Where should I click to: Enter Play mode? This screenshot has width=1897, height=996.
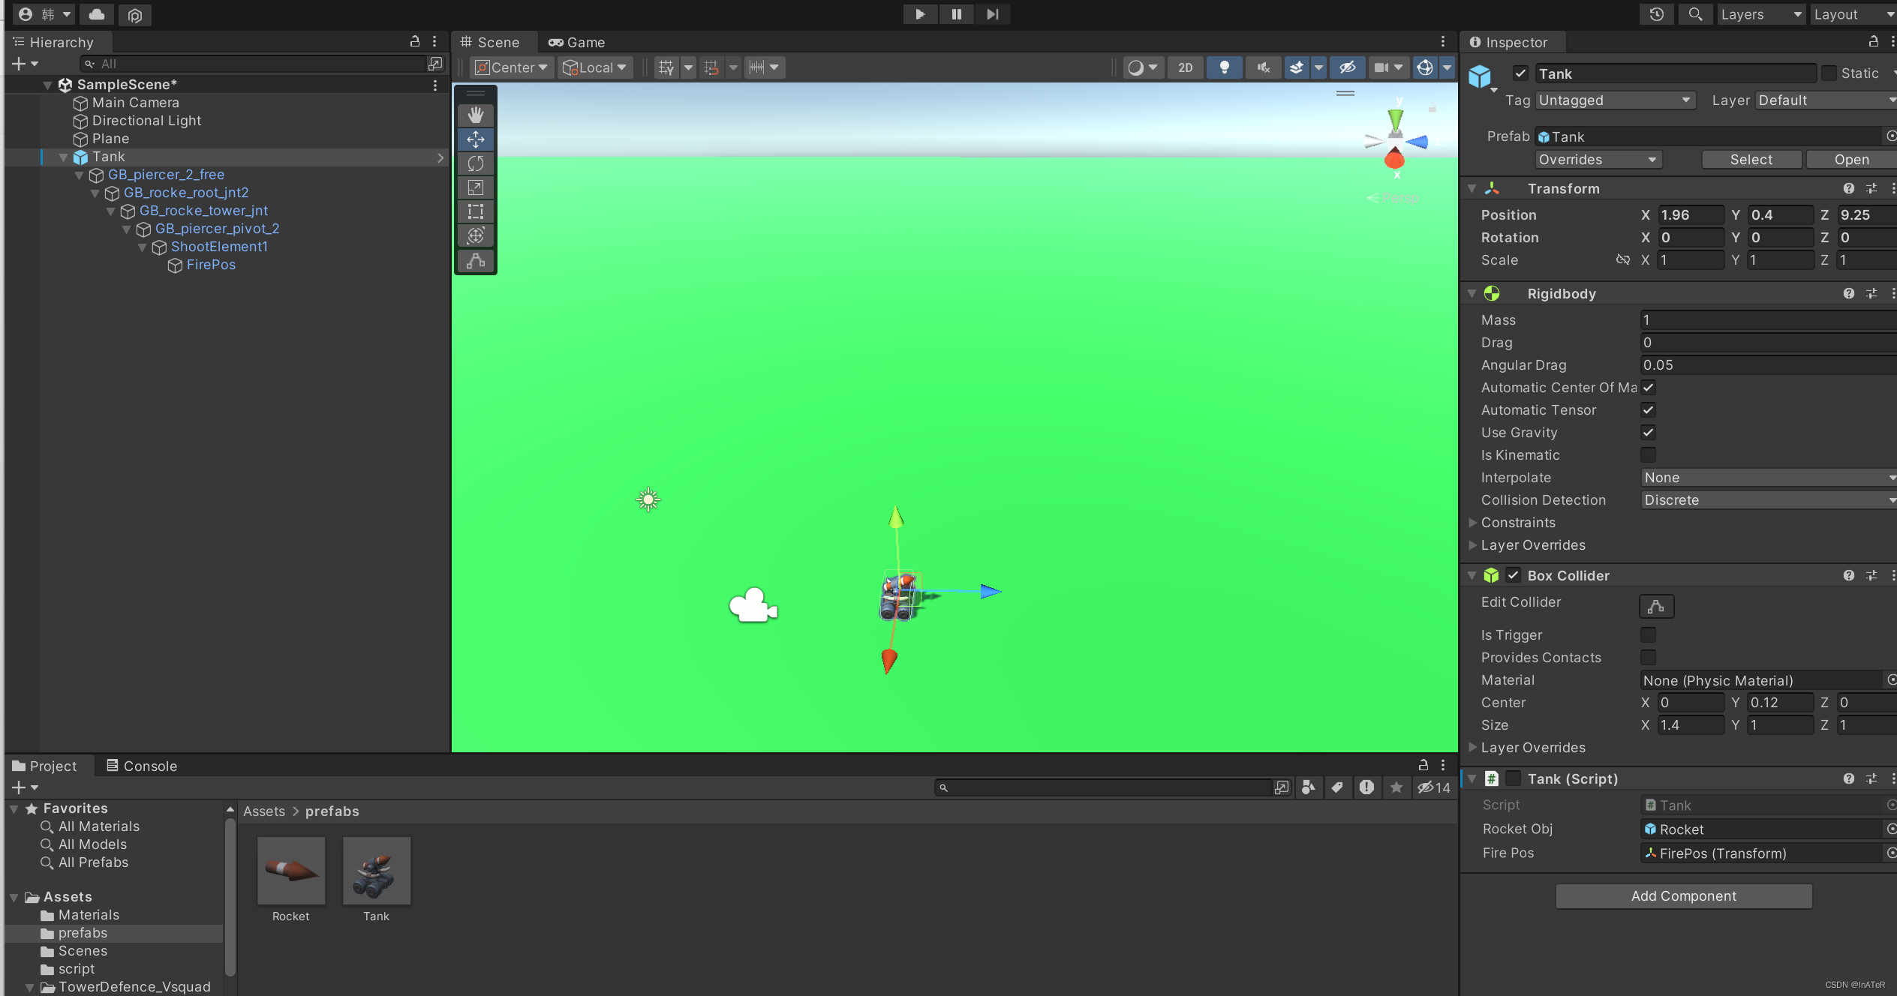click(x=919, y=14)
